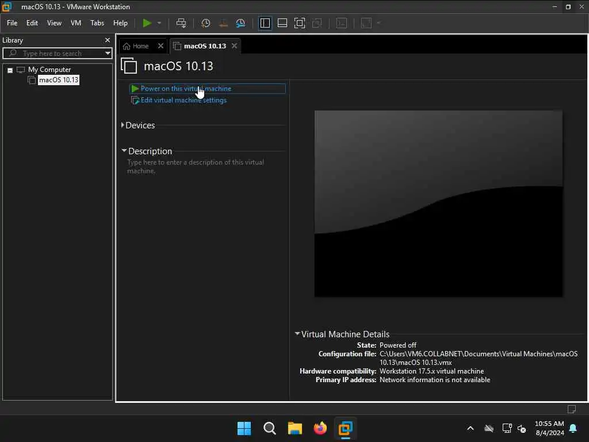
Task: Open the View menu
Action: point(54,23)
